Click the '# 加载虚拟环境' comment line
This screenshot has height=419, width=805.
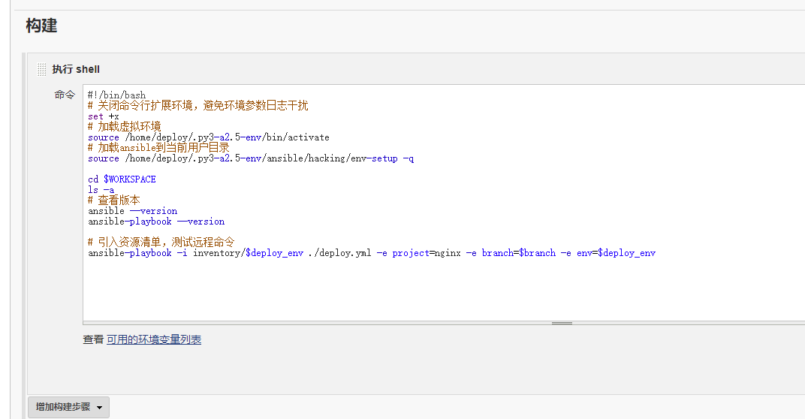124,127
